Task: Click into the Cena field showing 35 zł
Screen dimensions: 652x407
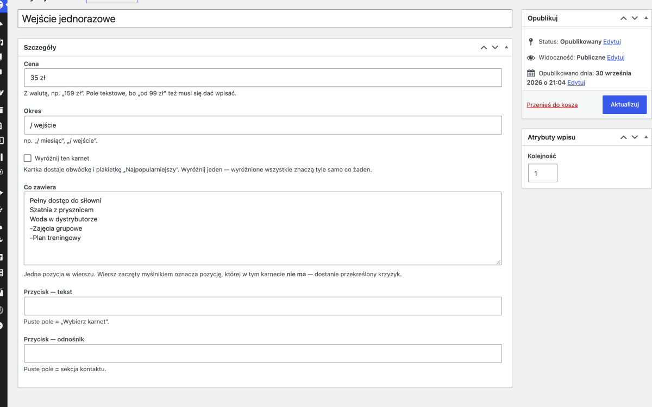Action: tap(263, 78)
